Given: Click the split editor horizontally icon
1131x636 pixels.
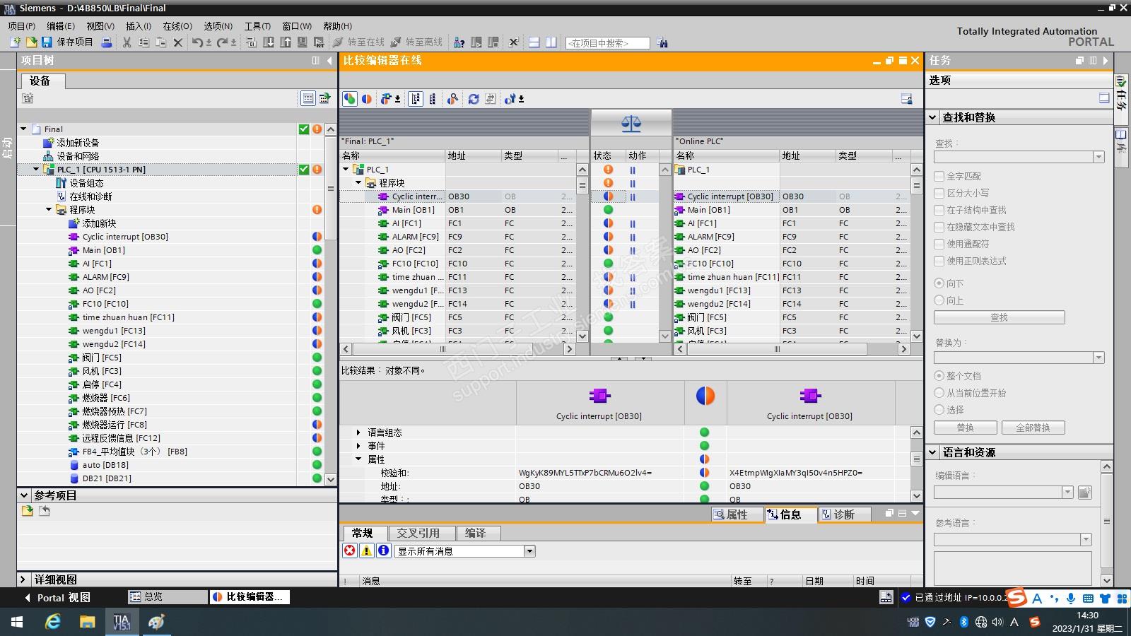Looking at the screenshot, I should click(x=534, y=42).
